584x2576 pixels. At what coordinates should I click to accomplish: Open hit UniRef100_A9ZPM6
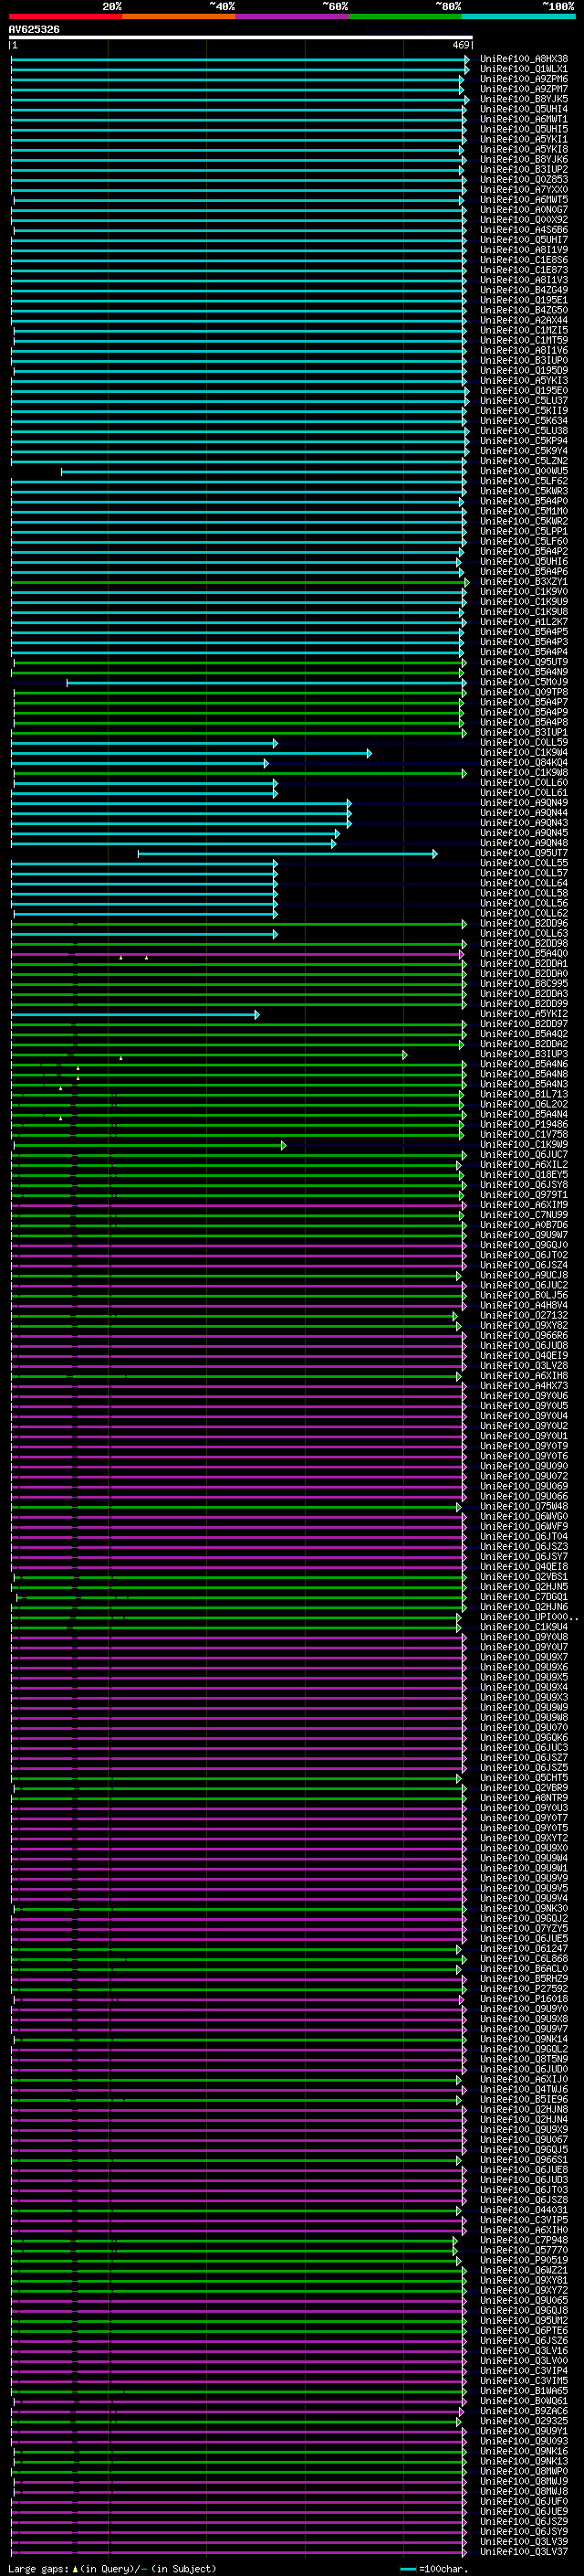coord(523,79)
